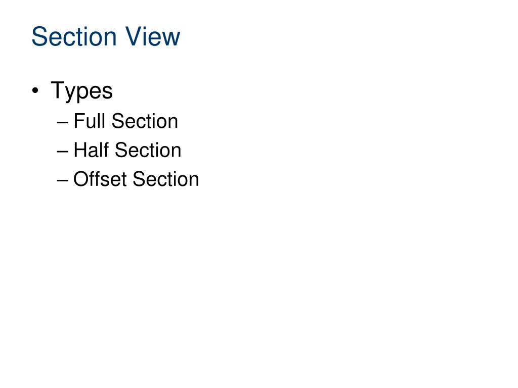Click the word "Full" in the list
The image size is (518, 388).
(89, 121)
